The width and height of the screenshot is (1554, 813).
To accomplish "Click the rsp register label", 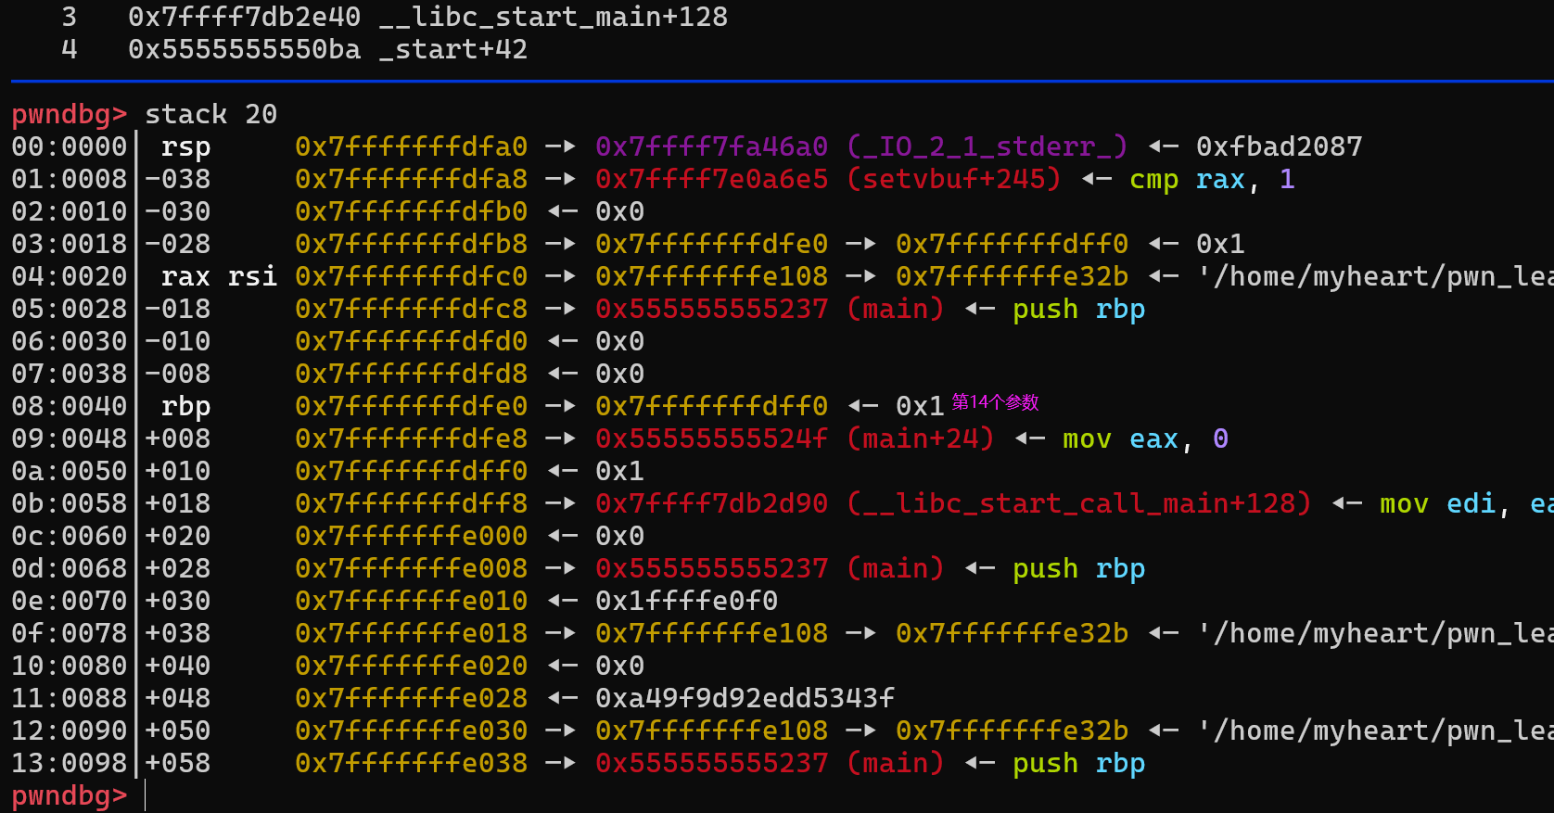I will coord(185,146).
